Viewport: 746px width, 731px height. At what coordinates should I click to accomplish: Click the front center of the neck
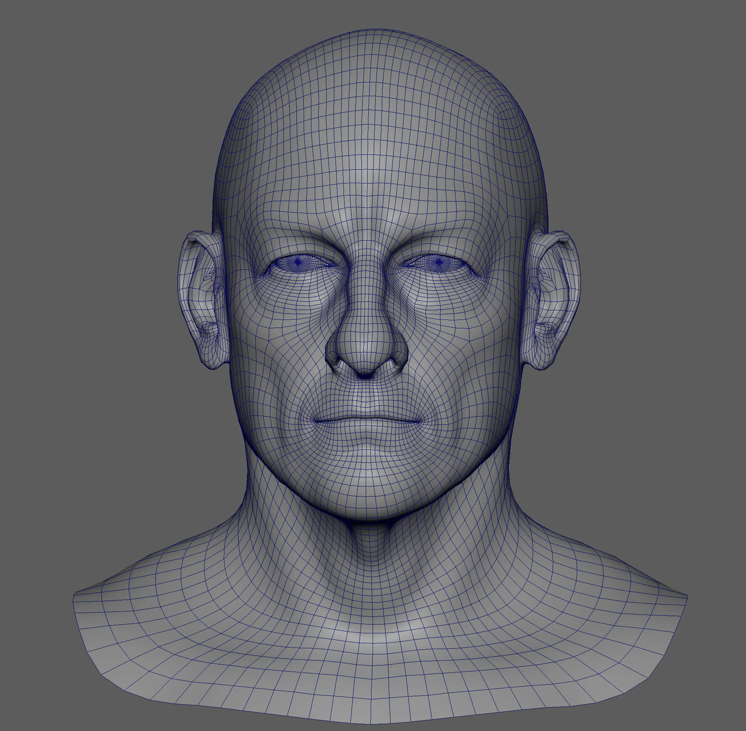click(370, 557)
